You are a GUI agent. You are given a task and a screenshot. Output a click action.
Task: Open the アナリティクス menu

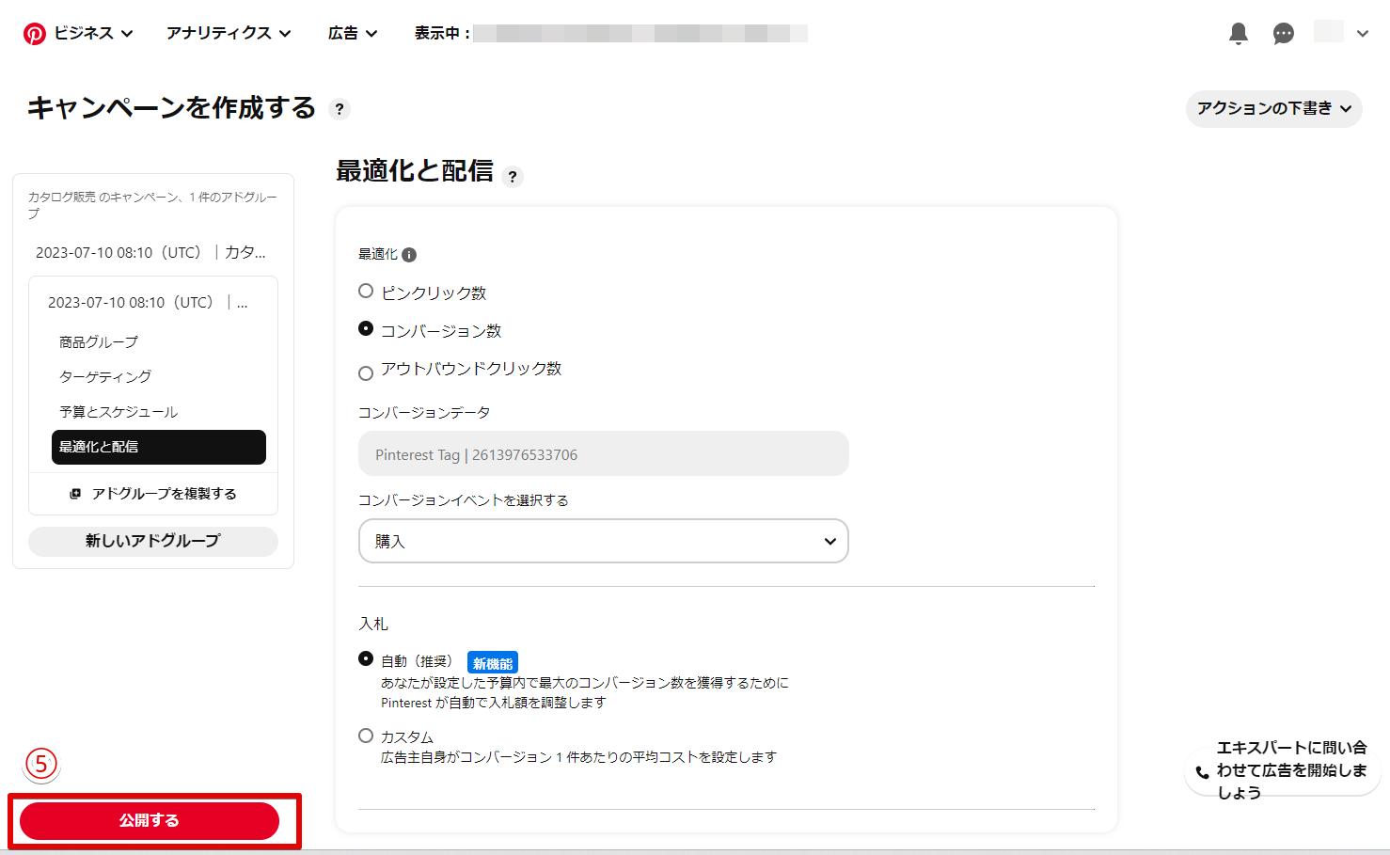pos(229,33)
